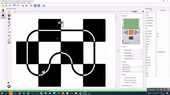
Task: Click the taskbar search icon
Action: coord(6,93)
